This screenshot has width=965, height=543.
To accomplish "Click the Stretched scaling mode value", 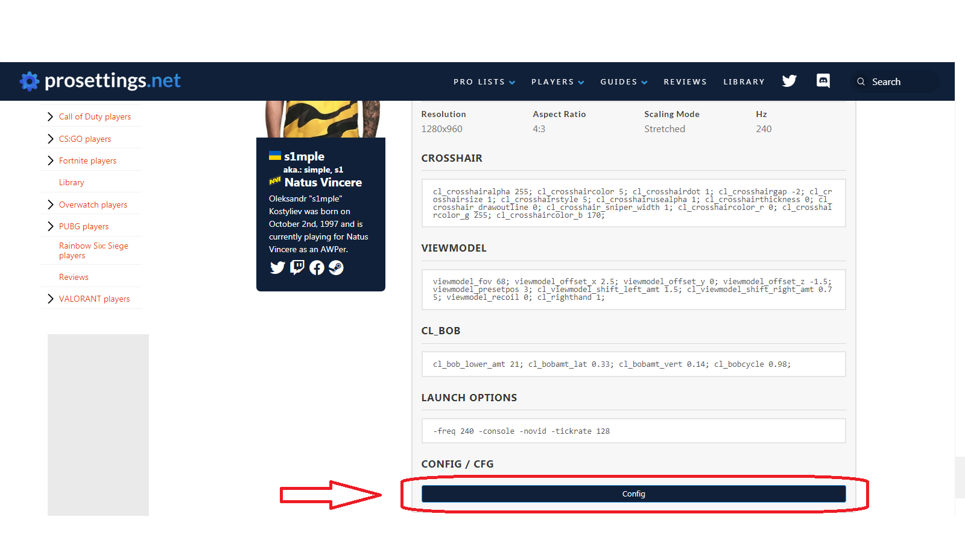I will (665, 129).
